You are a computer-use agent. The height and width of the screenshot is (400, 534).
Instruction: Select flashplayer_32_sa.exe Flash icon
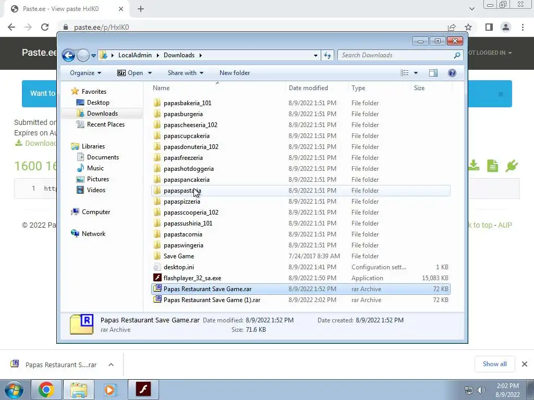pos(157,278)
